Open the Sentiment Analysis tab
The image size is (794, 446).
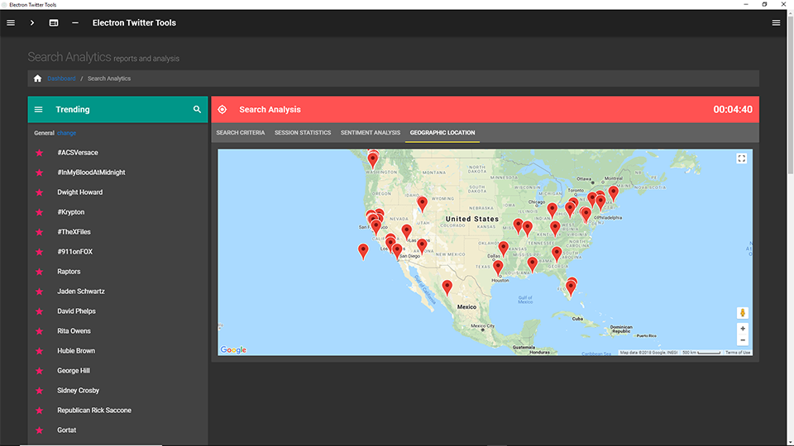point(371,132)
